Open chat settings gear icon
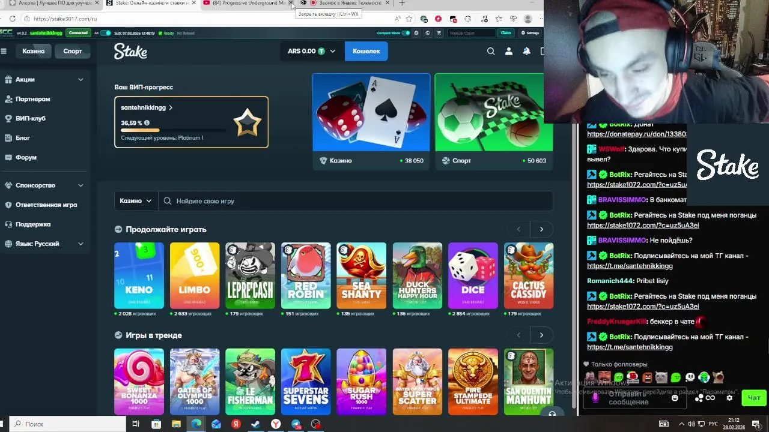This screenshot has width=769, height=432. pos(729,398)
